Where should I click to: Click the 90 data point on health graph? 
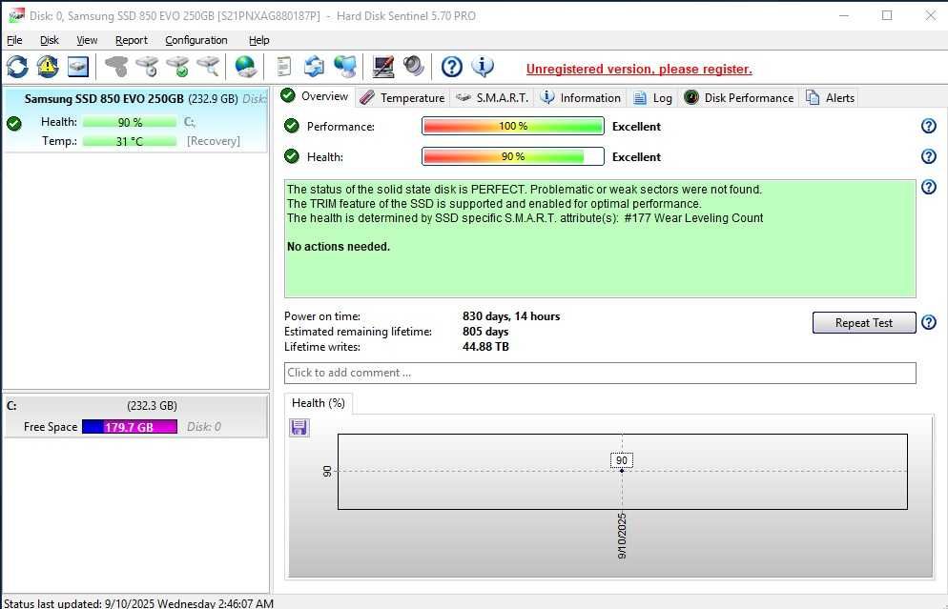pyautogui.click(x=622, y=470)
